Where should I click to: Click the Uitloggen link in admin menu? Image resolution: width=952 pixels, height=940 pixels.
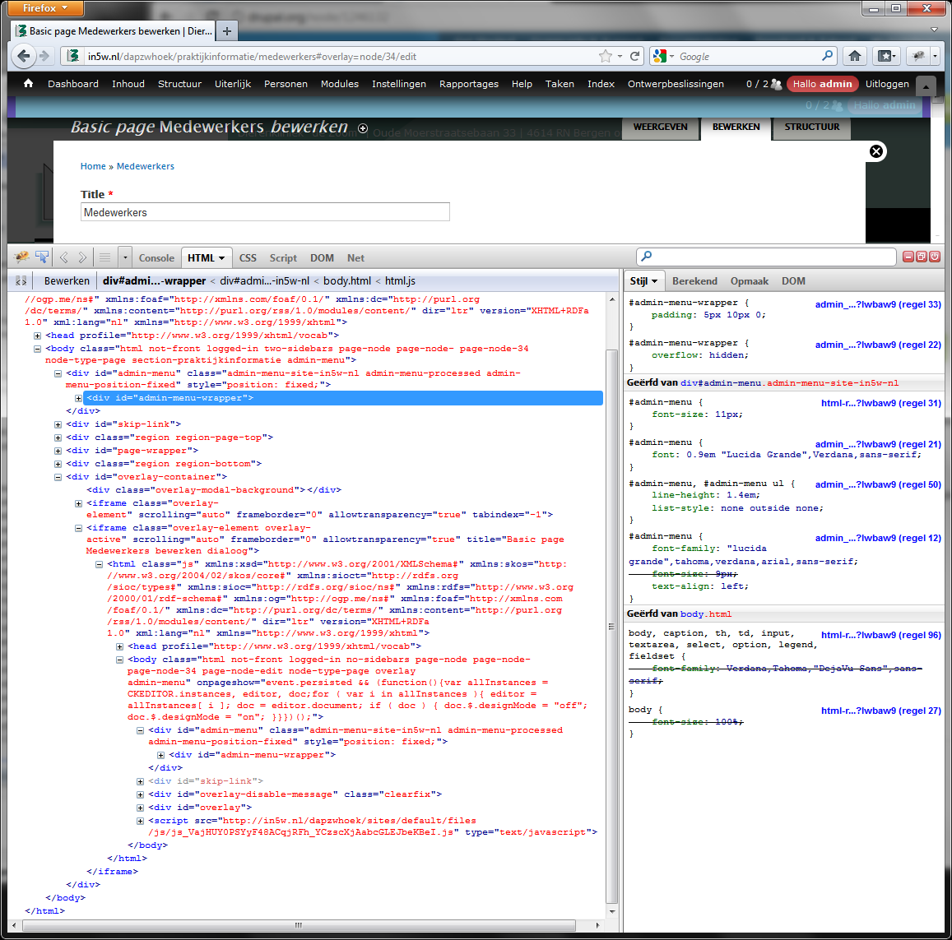(x=887, y=84)
